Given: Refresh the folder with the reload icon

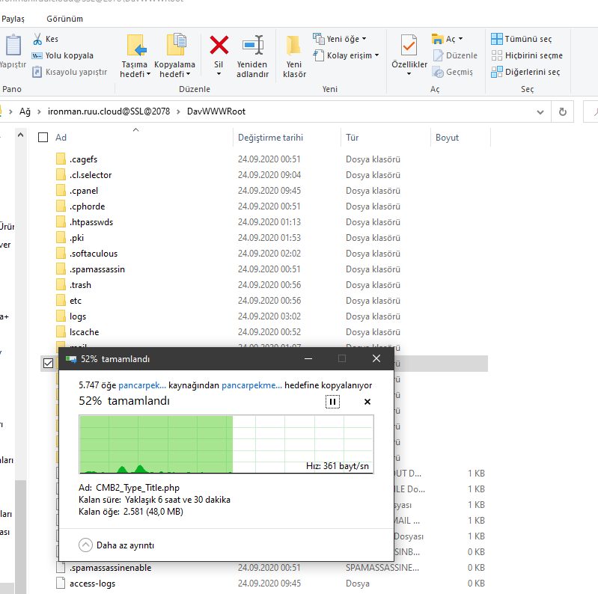Looking at the screenshot, I should coord(562,111).
